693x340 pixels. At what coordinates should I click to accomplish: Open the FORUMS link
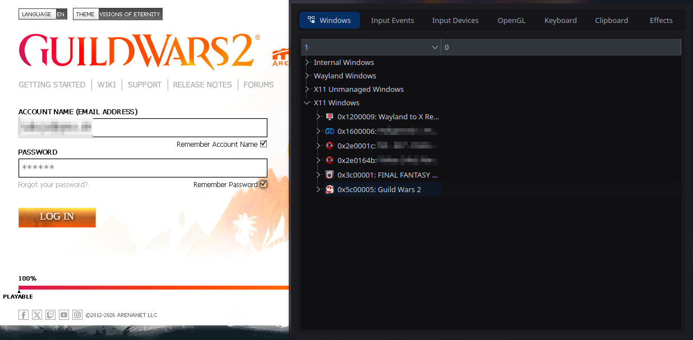258,85
